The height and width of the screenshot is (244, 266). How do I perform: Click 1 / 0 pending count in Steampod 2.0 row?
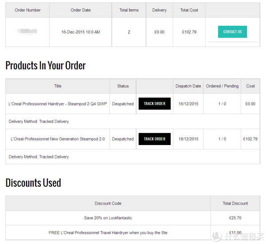pos(222,139)
